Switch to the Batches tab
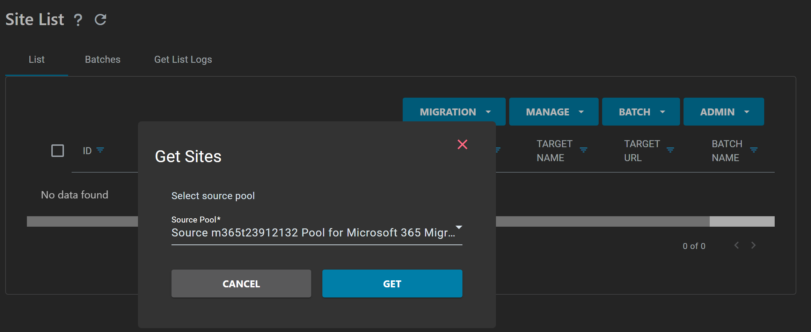This screenshot has width=811, height=332. [103, 60]
